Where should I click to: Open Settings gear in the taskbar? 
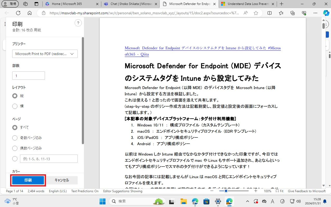pyautogui.click(x=218, y=201)
